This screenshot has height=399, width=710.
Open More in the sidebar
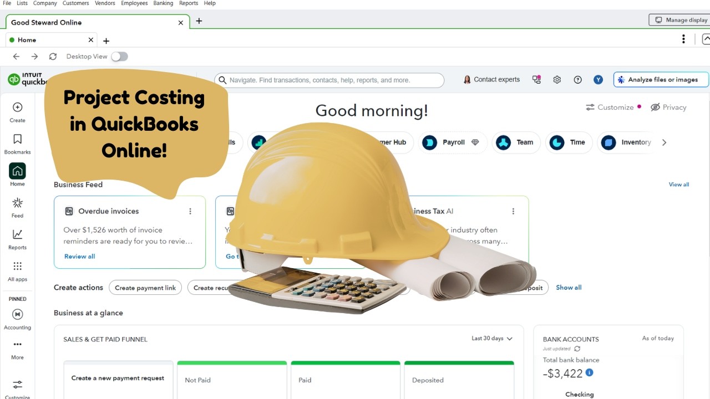pos(17,350)
